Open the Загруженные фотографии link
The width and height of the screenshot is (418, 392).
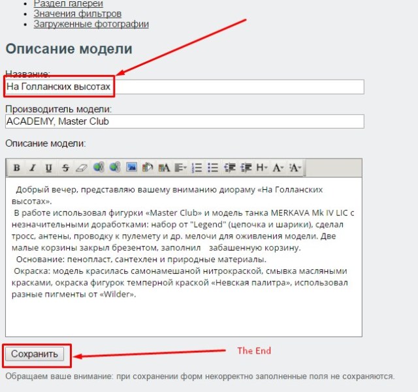(x=91, y=24)
